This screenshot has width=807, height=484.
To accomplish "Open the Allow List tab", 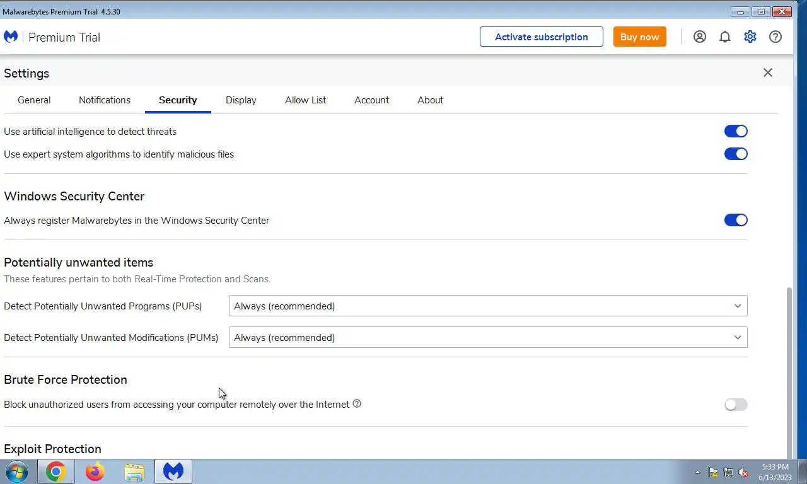I will pos(306,100).
